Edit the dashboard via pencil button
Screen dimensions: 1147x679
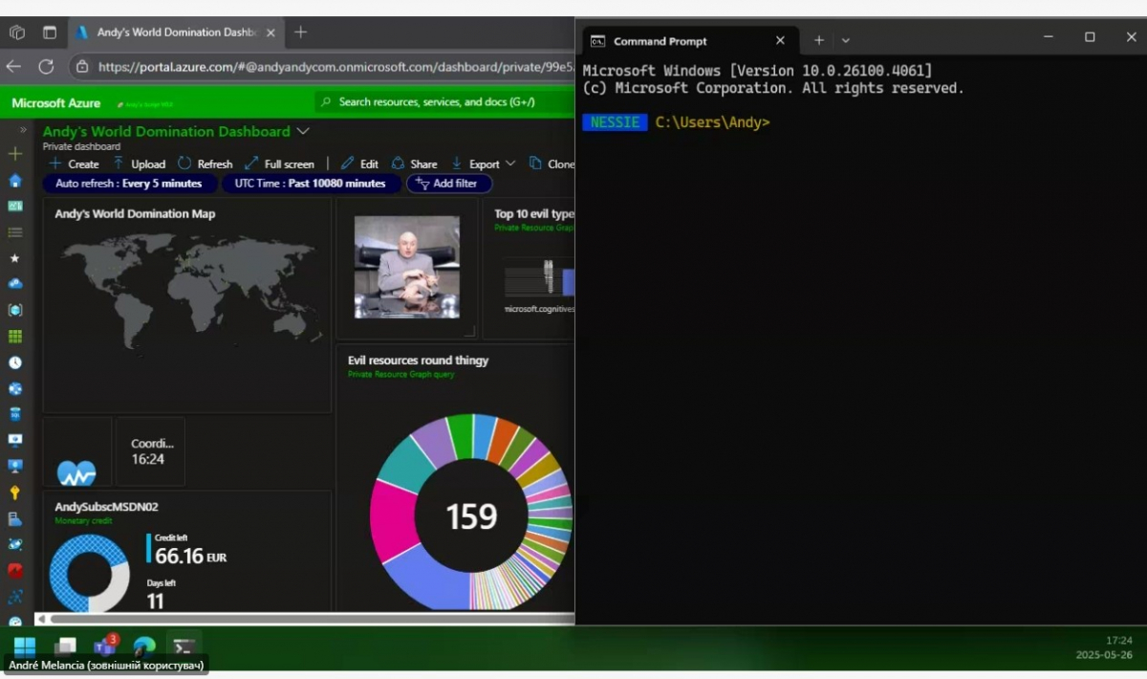(x=359, y=164)
